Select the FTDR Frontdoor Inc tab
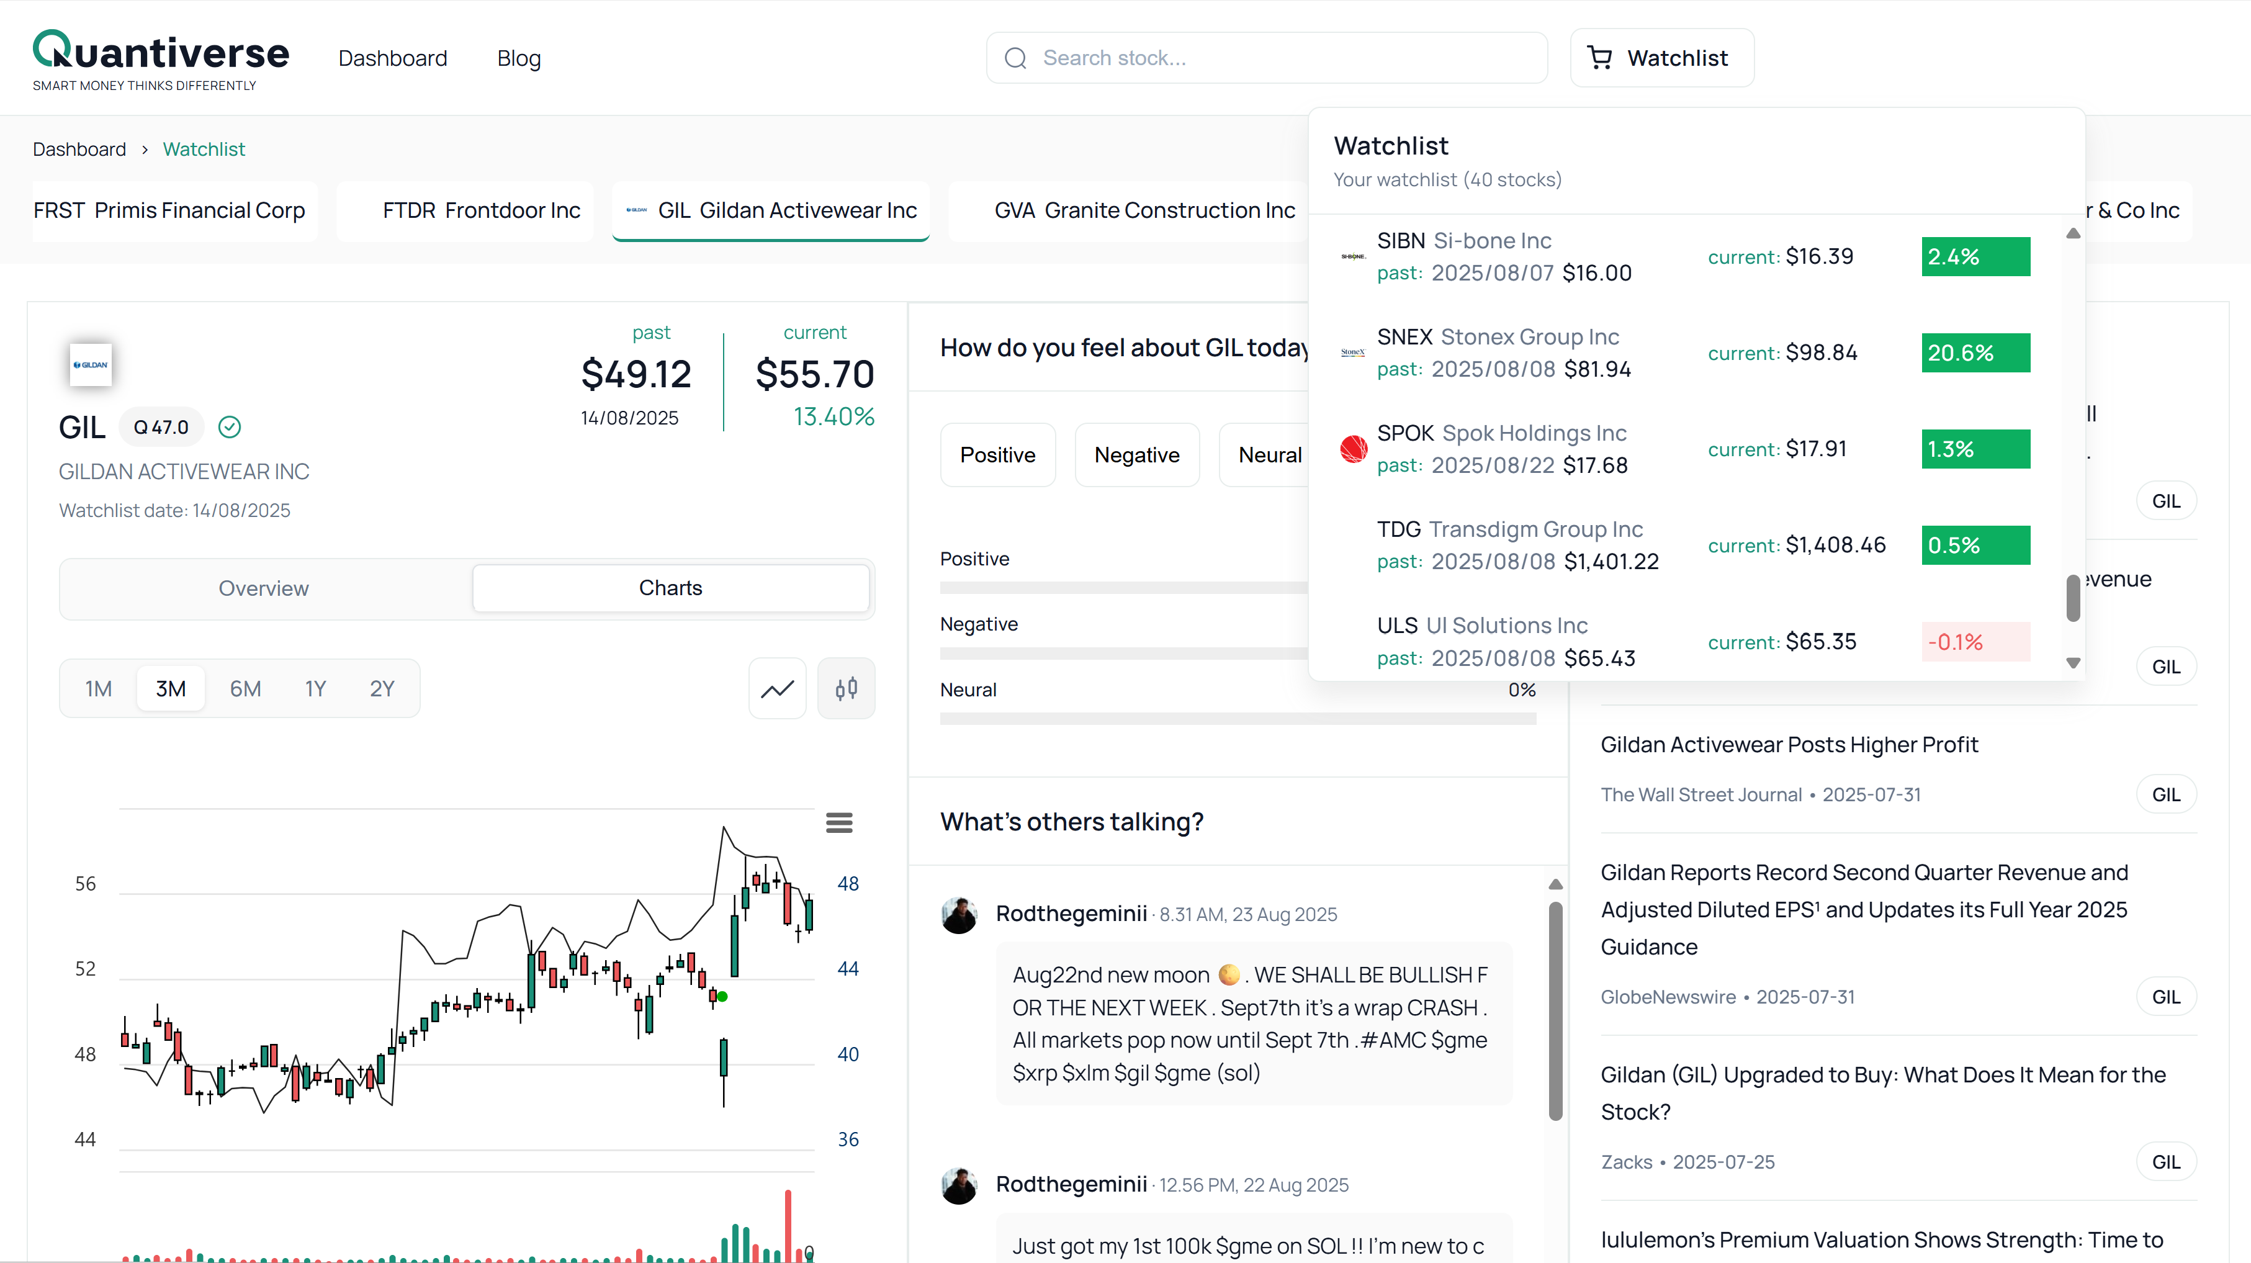Viewport: 2251px width, 1263px height. 465,210
